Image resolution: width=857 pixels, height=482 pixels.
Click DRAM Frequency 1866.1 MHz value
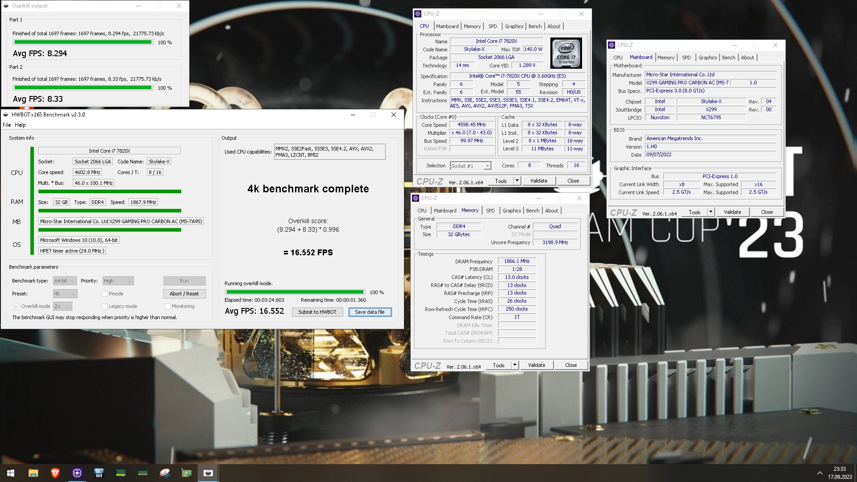click(517, 262)
